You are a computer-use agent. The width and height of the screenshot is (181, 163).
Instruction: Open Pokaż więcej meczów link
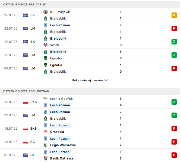[88, 80]
